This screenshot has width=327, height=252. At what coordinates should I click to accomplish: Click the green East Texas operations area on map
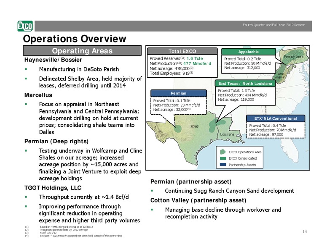pos(213,126)
